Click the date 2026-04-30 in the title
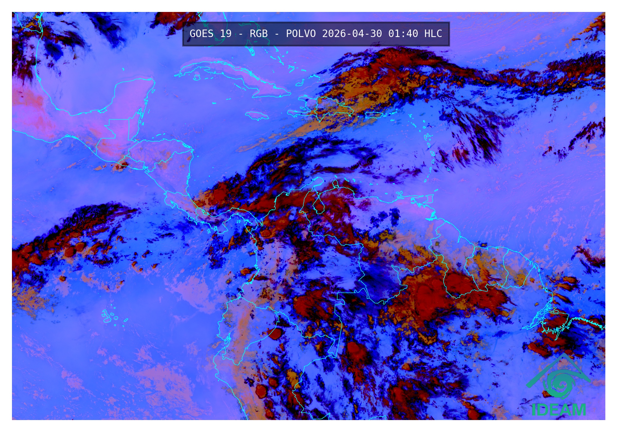This screenshot has width=617, height=432. point(352,34)
